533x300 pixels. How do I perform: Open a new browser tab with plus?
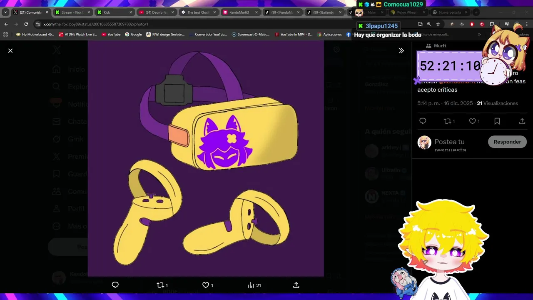pos(476,12)
